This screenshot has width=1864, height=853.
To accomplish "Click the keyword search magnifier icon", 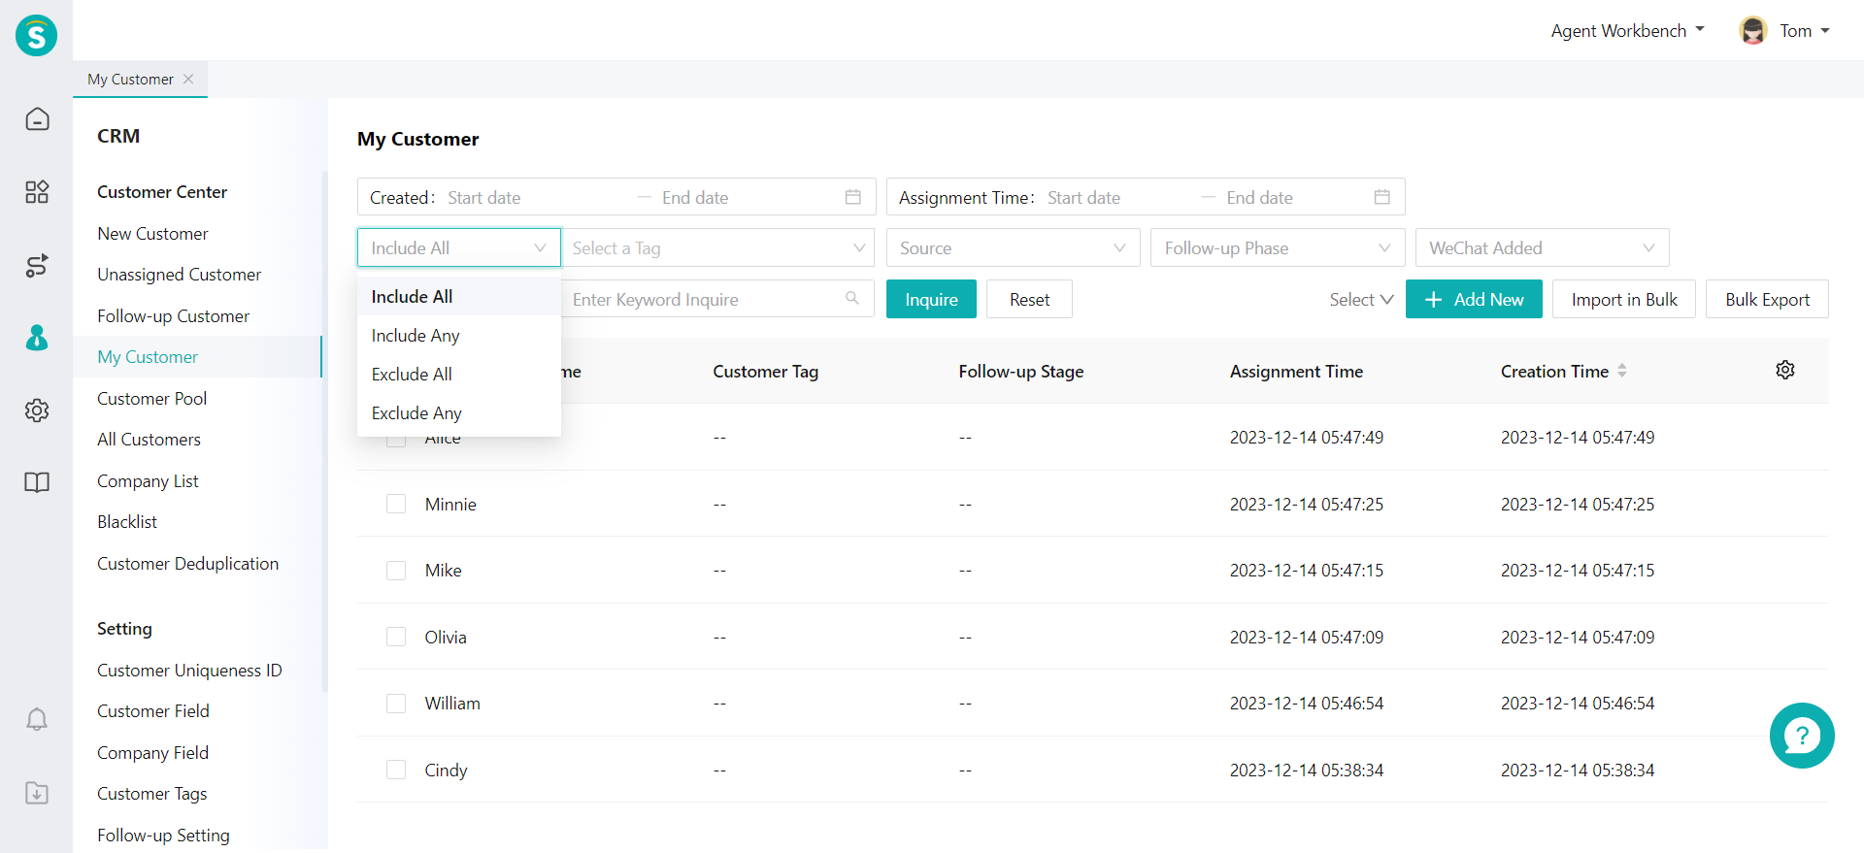I will click(x=852, y=298).
